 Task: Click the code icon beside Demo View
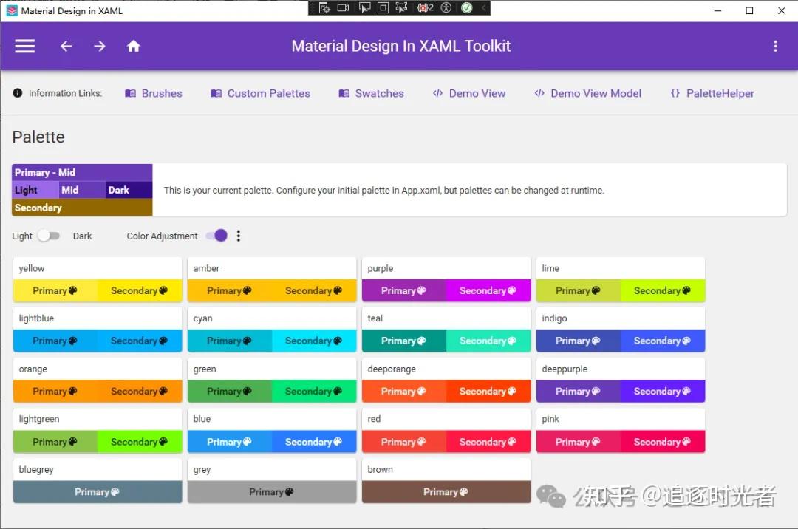click(438, 93)
